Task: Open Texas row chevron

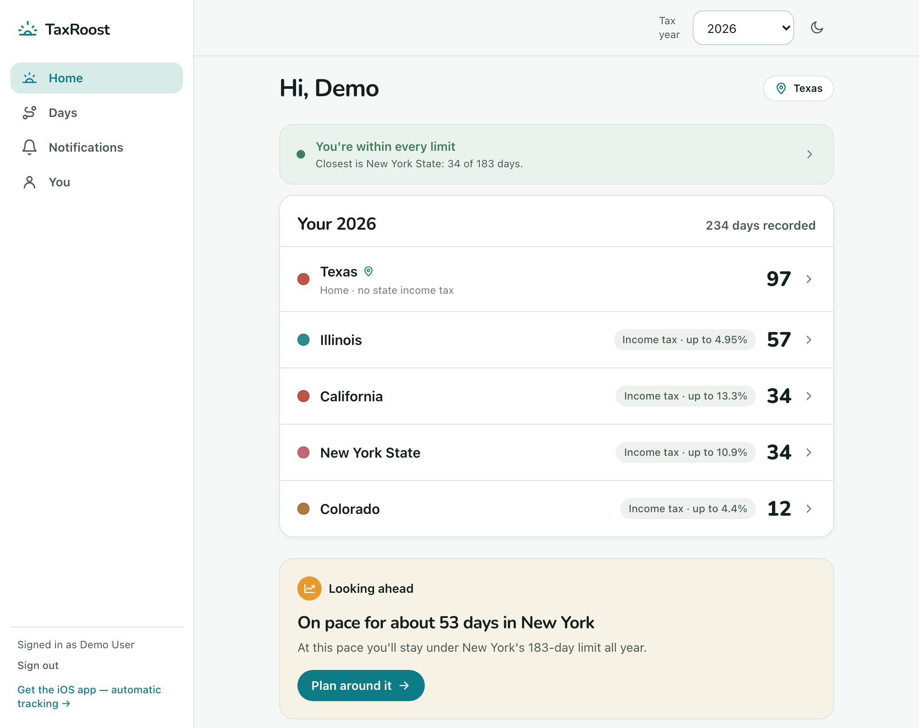Action: (809, 279)
